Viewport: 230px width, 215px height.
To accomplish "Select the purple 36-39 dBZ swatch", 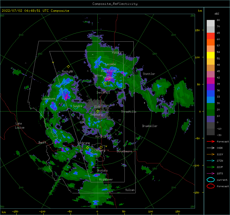I will (x=211, y=87).
